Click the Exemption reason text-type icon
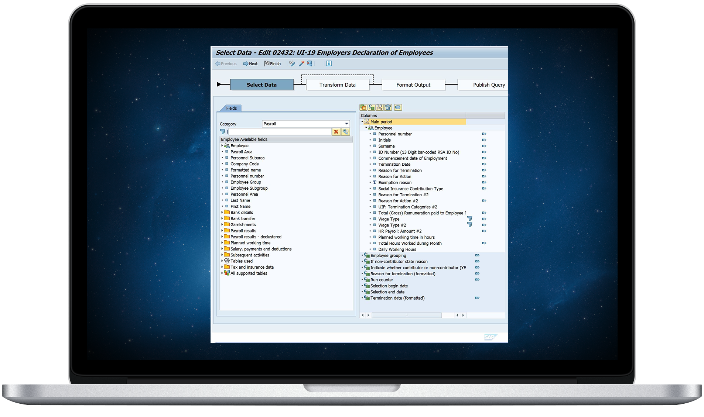 375,182
